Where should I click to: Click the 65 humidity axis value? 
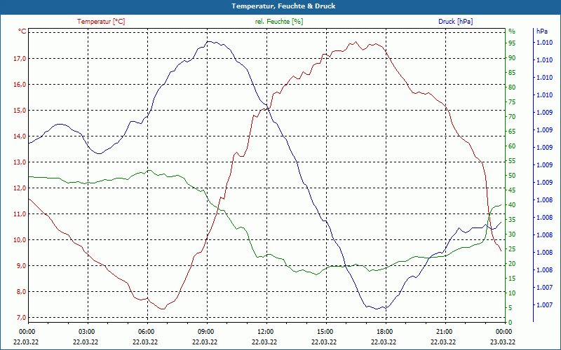point(512,132)
